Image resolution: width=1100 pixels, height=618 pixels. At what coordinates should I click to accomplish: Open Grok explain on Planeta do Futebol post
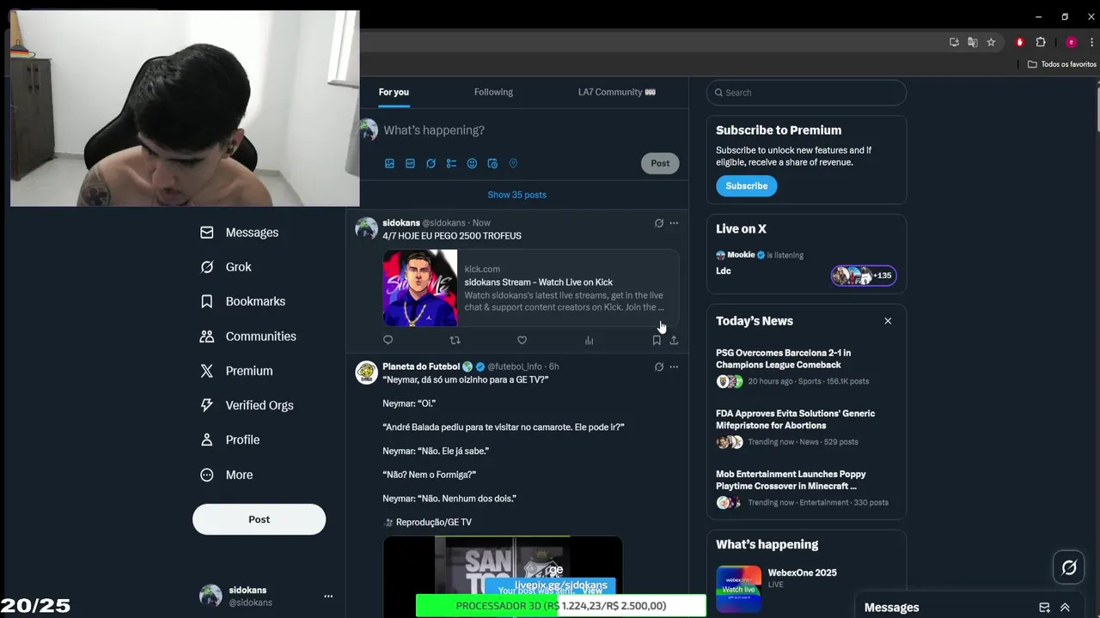659,367
